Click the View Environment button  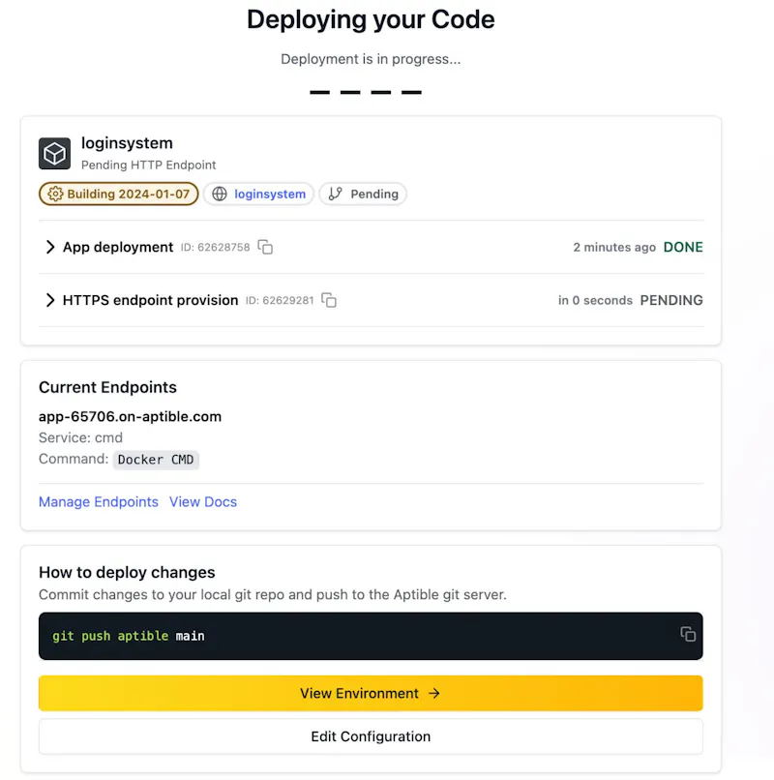[x=371, y=693]
